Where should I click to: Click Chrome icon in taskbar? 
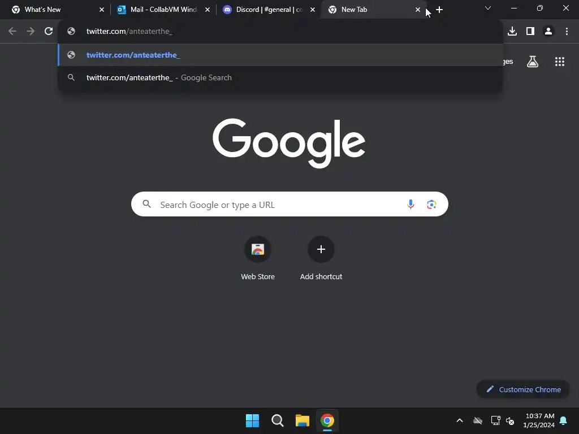(327, 420)
